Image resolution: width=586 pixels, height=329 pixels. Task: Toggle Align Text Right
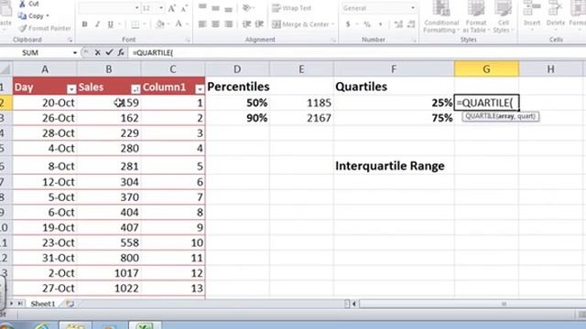pyautogui.click(x=228, y=25)
